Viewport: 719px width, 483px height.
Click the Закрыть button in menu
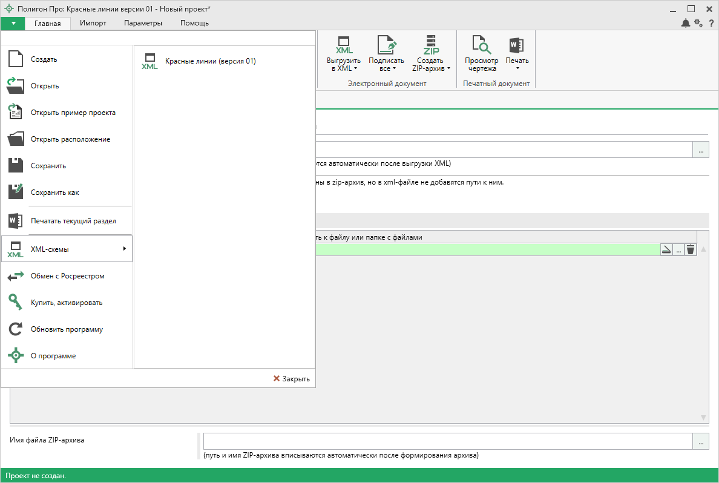tap(291, 379)
